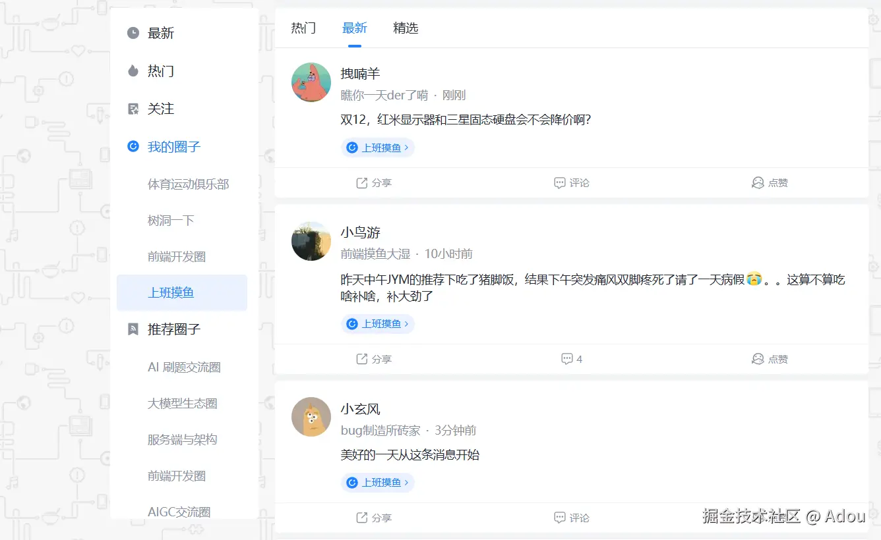Click the chevron on 小玄风's 上班摸鱼 tag
Viewport: 881px width, 540px height.
point(407,482)
